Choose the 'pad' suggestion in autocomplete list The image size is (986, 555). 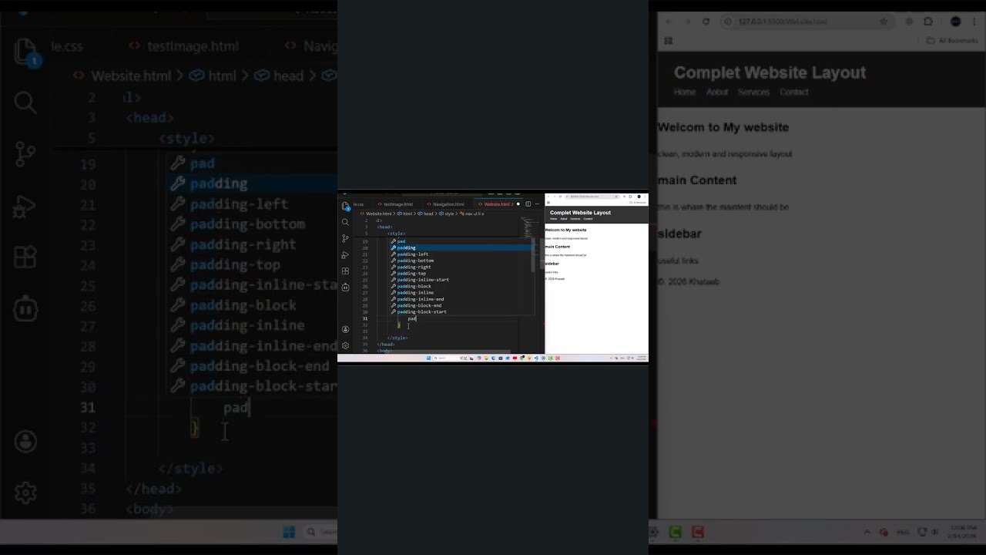(460, 241)
